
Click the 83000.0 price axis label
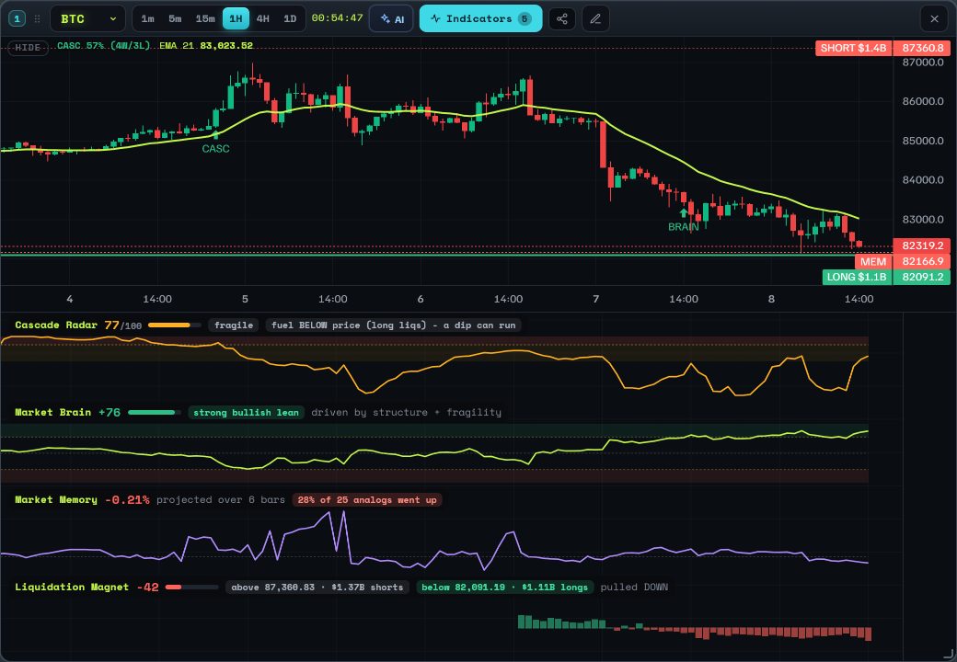tap(923, 220)
